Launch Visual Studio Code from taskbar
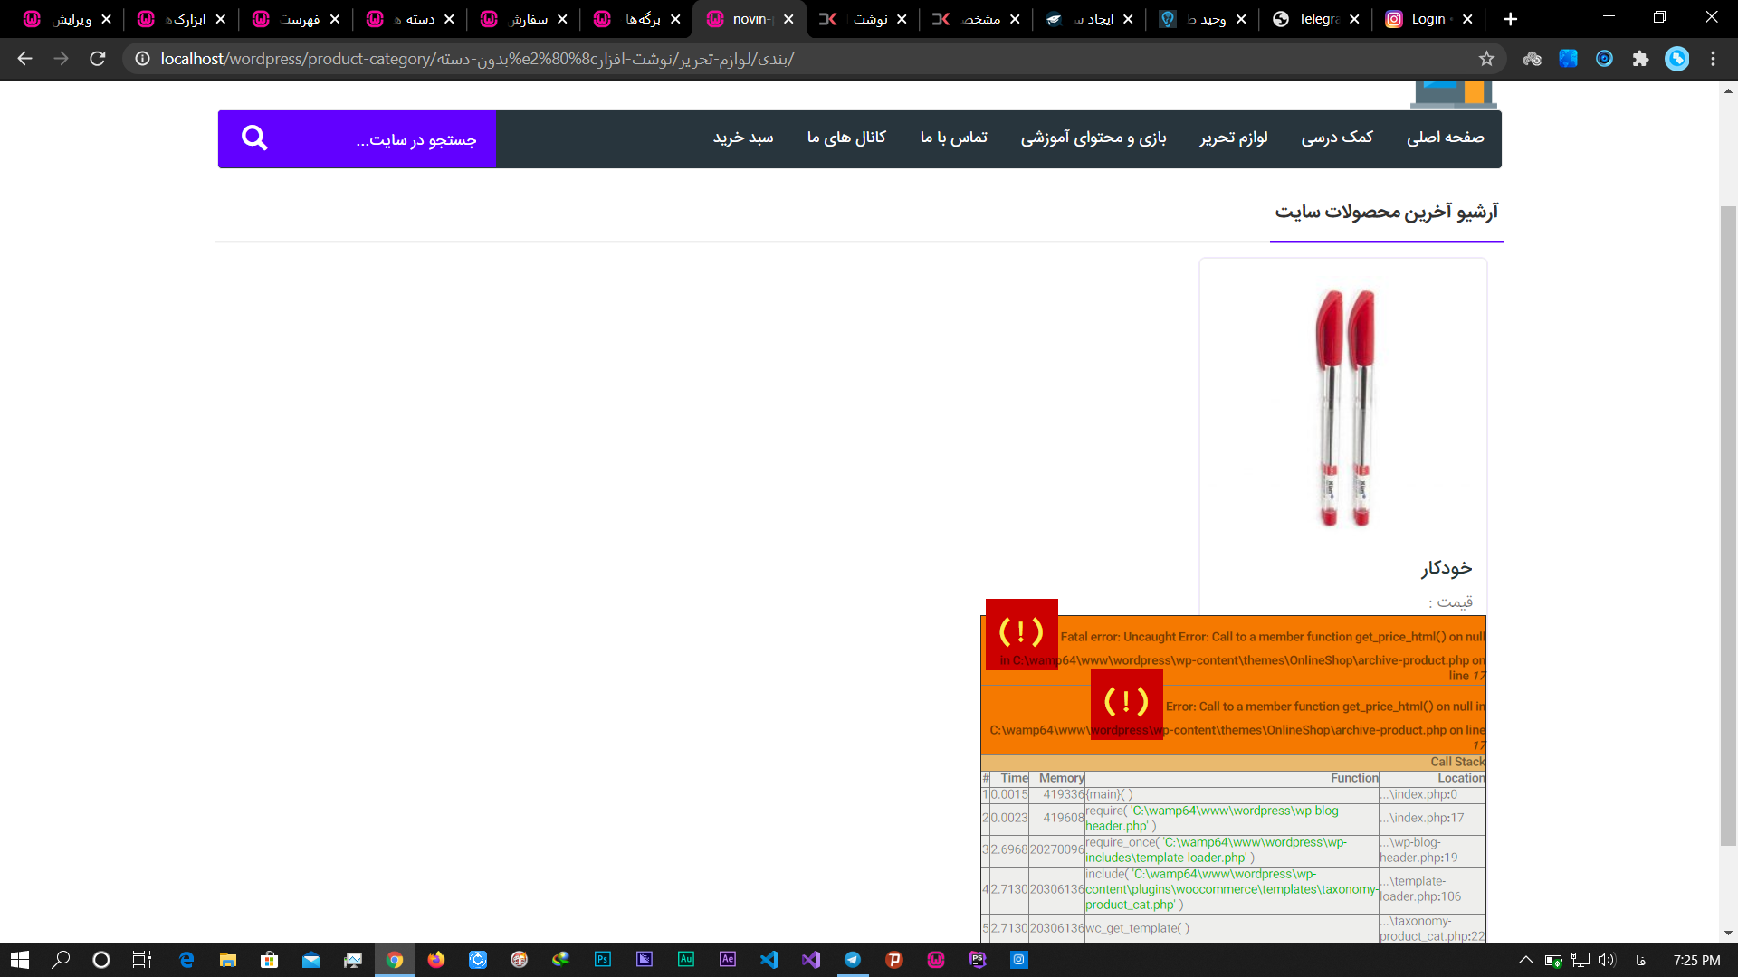 click(x=769, y=960)
